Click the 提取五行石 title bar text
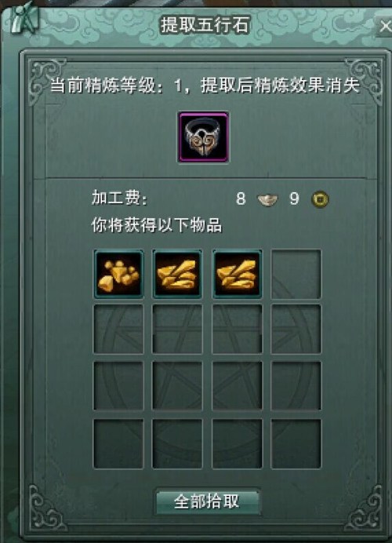Image resolution: width=392 pixels, height=543 pixels. click(x=205, y=25)
